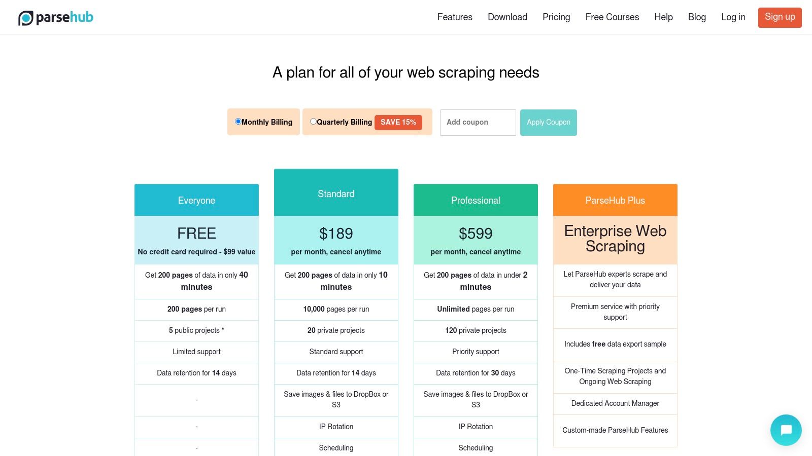Click the ParseHub Plus plan header
This screenshot has height=456, width=812.
[x=615, y=200]
